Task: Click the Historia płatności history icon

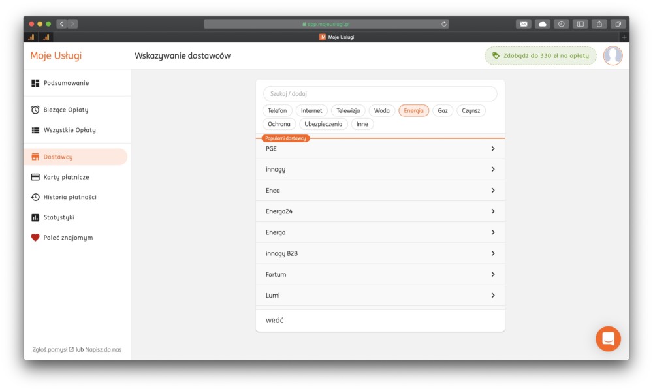Action: pyautogui.click(x=35, y=197)
